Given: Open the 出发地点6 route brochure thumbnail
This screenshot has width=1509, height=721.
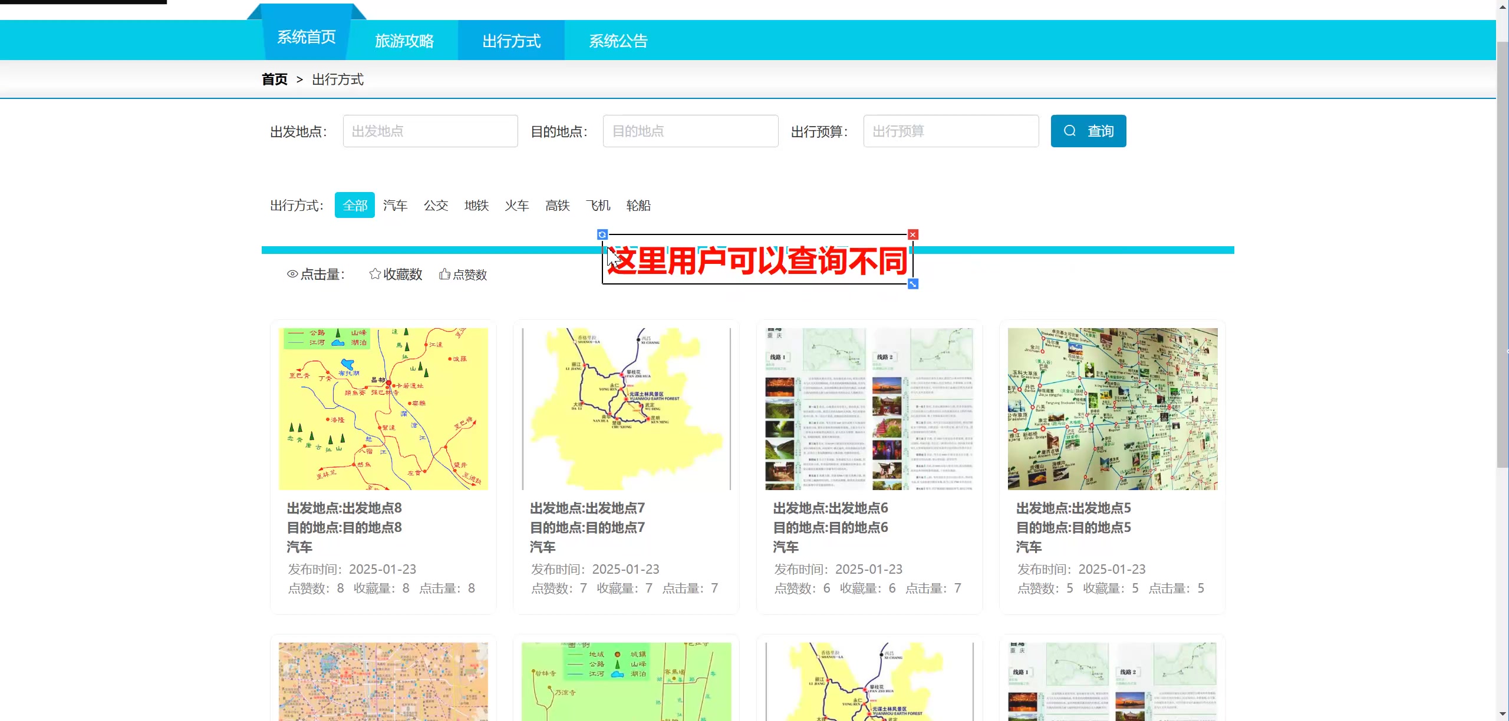Looking at the screenshot, I should [x=869, y=409].
